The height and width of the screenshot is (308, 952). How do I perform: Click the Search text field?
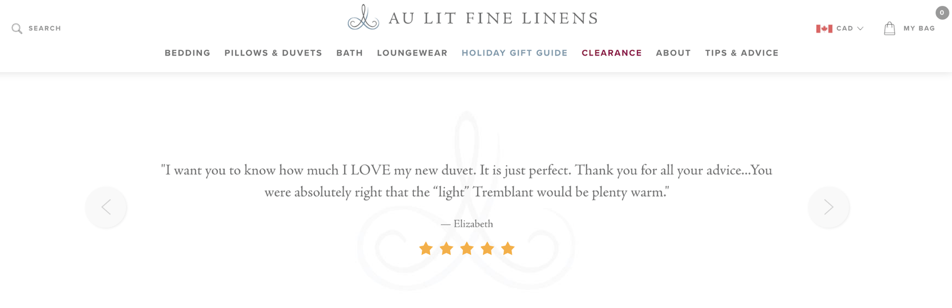point(45,29)
